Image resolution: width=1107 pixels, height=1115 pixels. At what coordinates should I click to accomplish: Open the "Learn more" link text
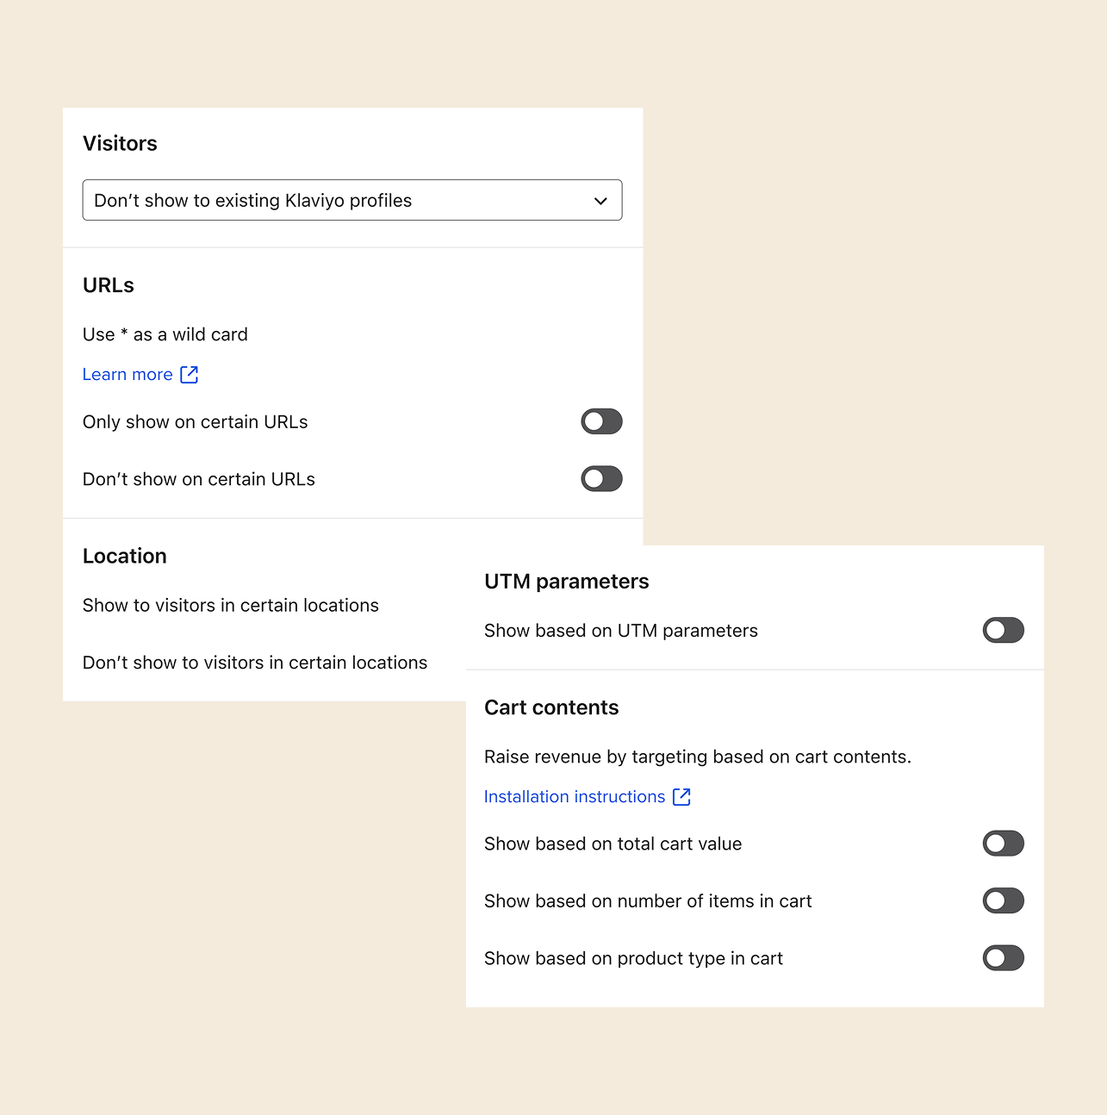(x=127, y=375)
